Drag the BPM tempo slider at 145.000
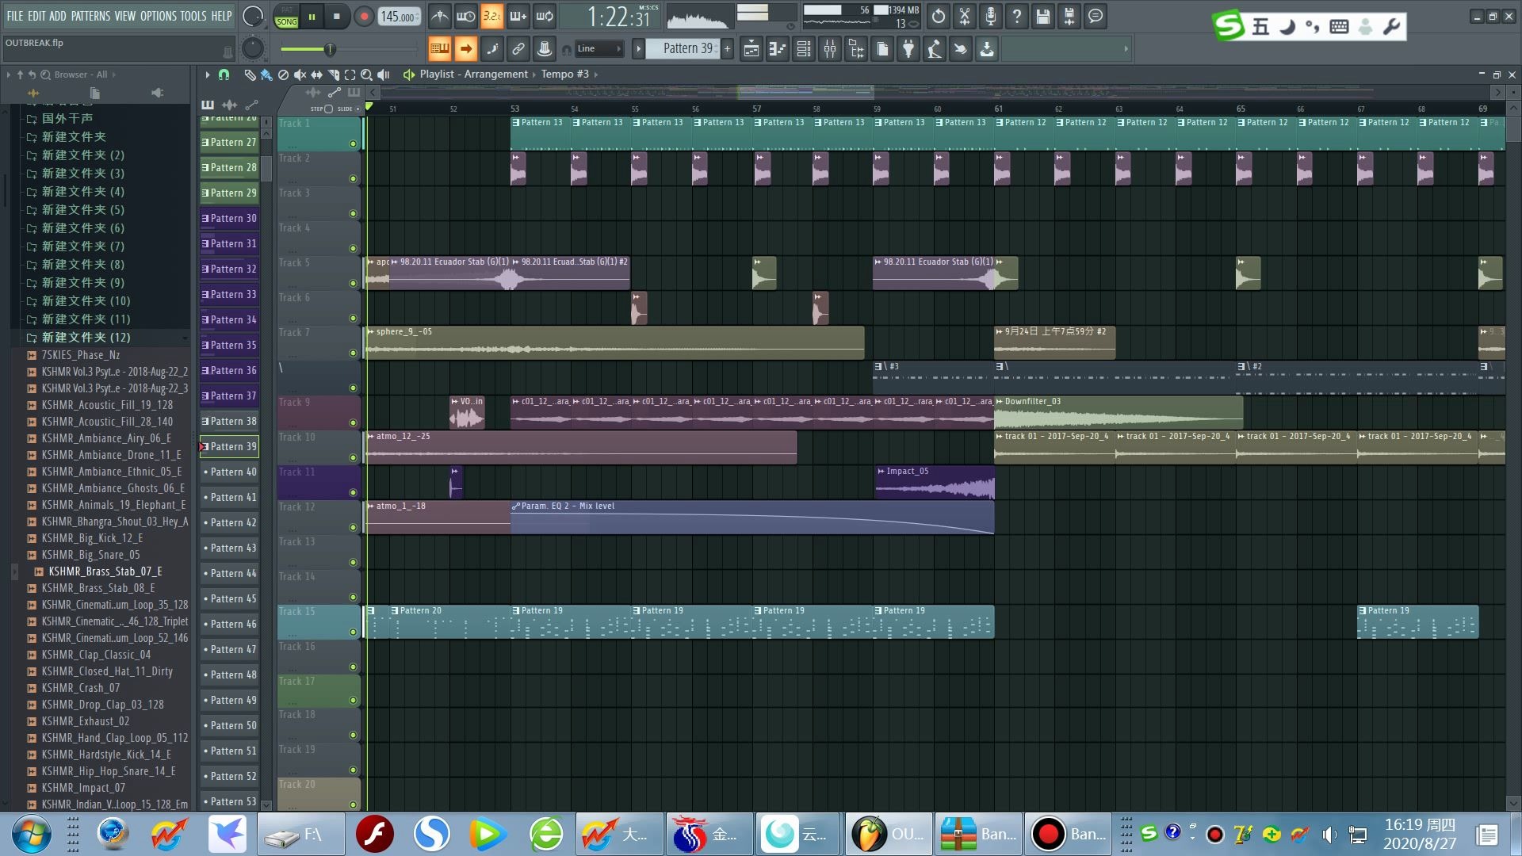This screenshot has height=856, width=1522. (x=398, y=16)
